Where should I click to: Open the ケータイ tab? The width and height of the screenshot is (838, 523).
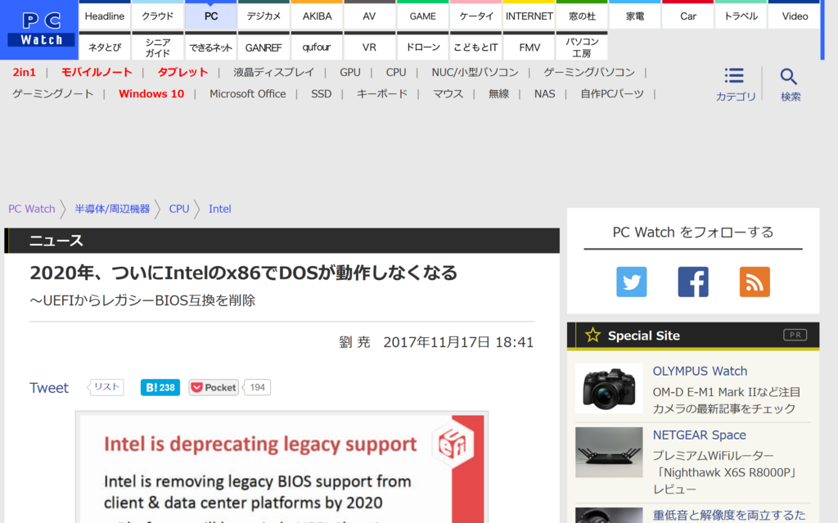point(475,16)
